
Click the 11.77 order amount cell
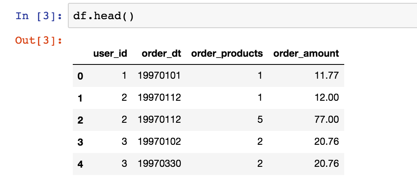328,76
